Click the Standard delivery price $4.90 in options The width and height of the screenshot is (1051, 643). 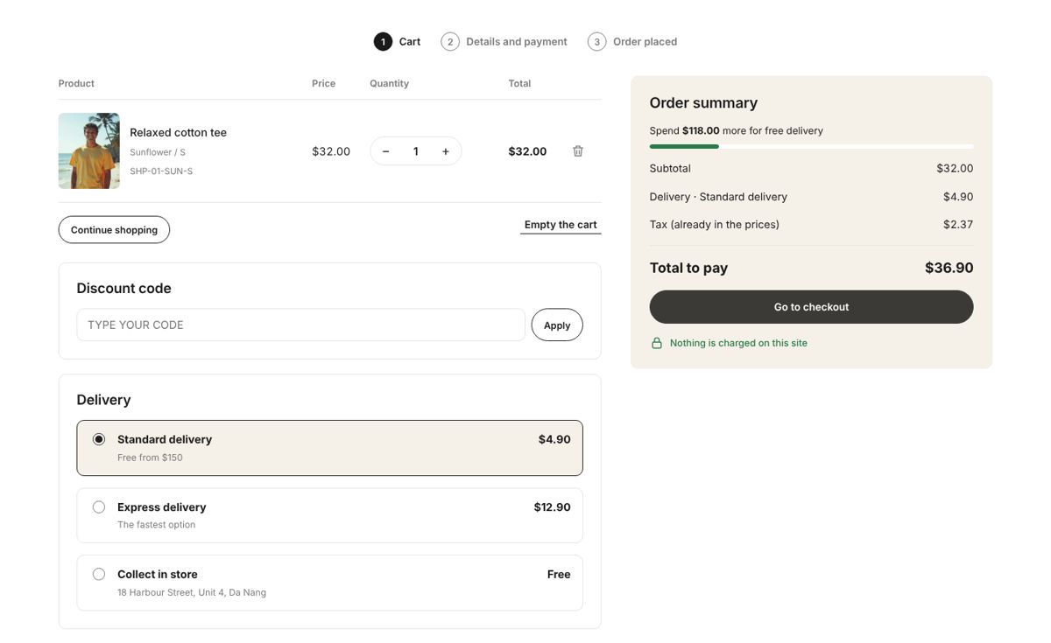[554, 440]
